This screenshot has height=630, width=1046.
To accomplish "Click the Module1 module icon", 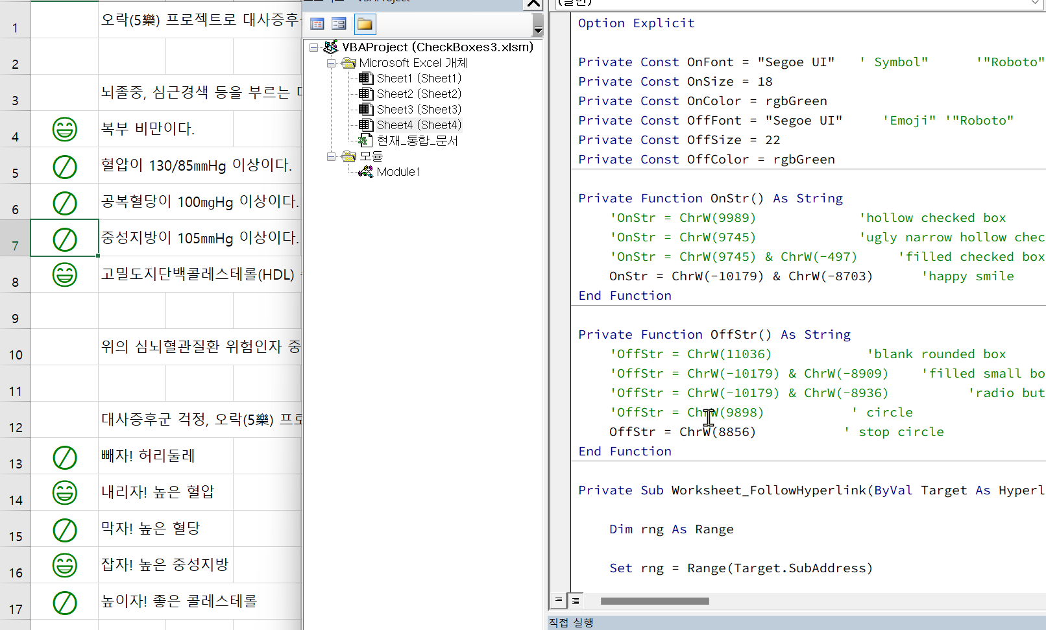I will [366, 172].
